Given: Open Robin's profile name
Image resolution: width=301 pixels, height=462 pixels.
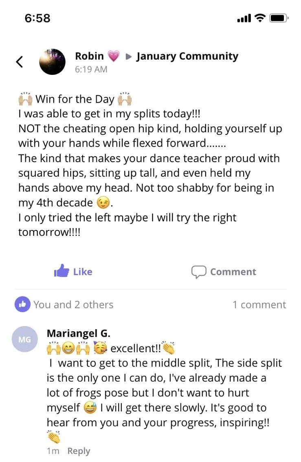Looking at the screenshot, I should [x=89, y=56].
